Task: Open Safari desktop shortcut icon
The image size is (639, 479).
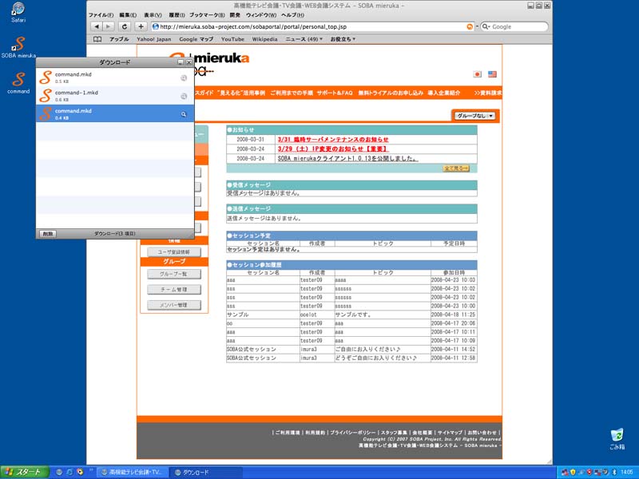Action: pyautogui.click(x=18, y=12)
